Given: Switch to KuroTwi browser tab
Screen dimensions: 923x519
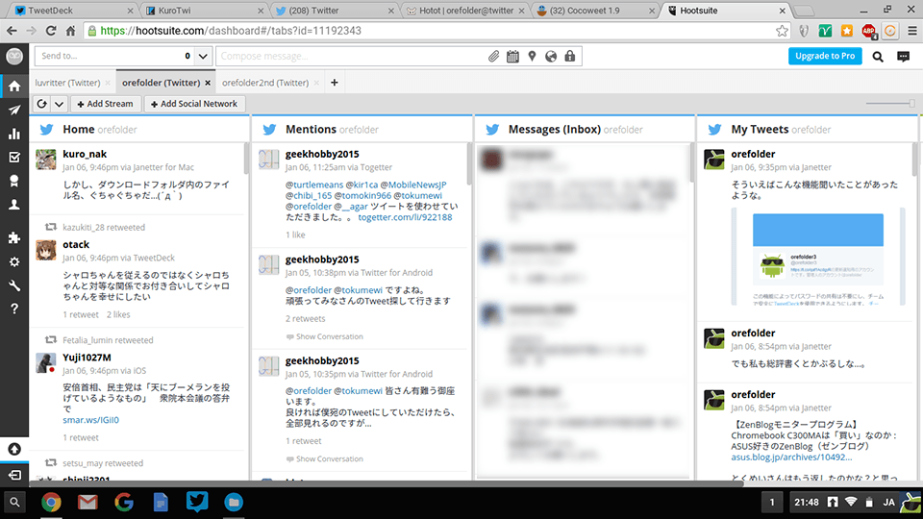Looking at the screenshot, I should [203, 11].
